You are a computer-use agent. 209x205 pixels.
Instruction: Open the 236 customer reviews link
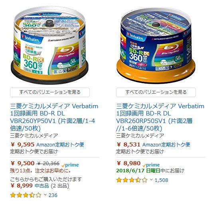tap(53, 195)
